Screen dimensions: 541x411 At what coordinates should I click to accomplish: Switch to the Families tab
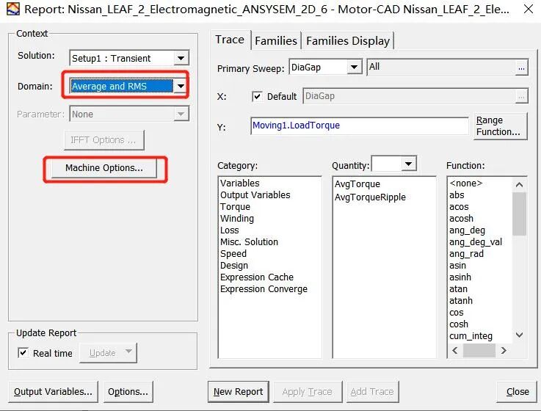click(276, 40)
